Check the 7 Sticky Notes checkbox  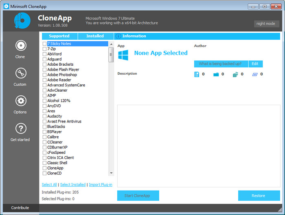point(44,44)
